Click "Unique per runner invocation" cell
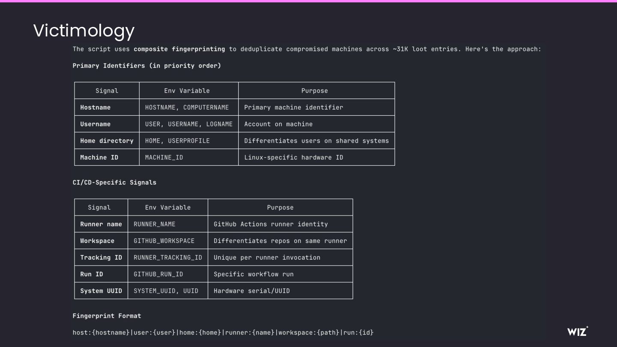Viewport: 617px width, 347px height. 267,258
